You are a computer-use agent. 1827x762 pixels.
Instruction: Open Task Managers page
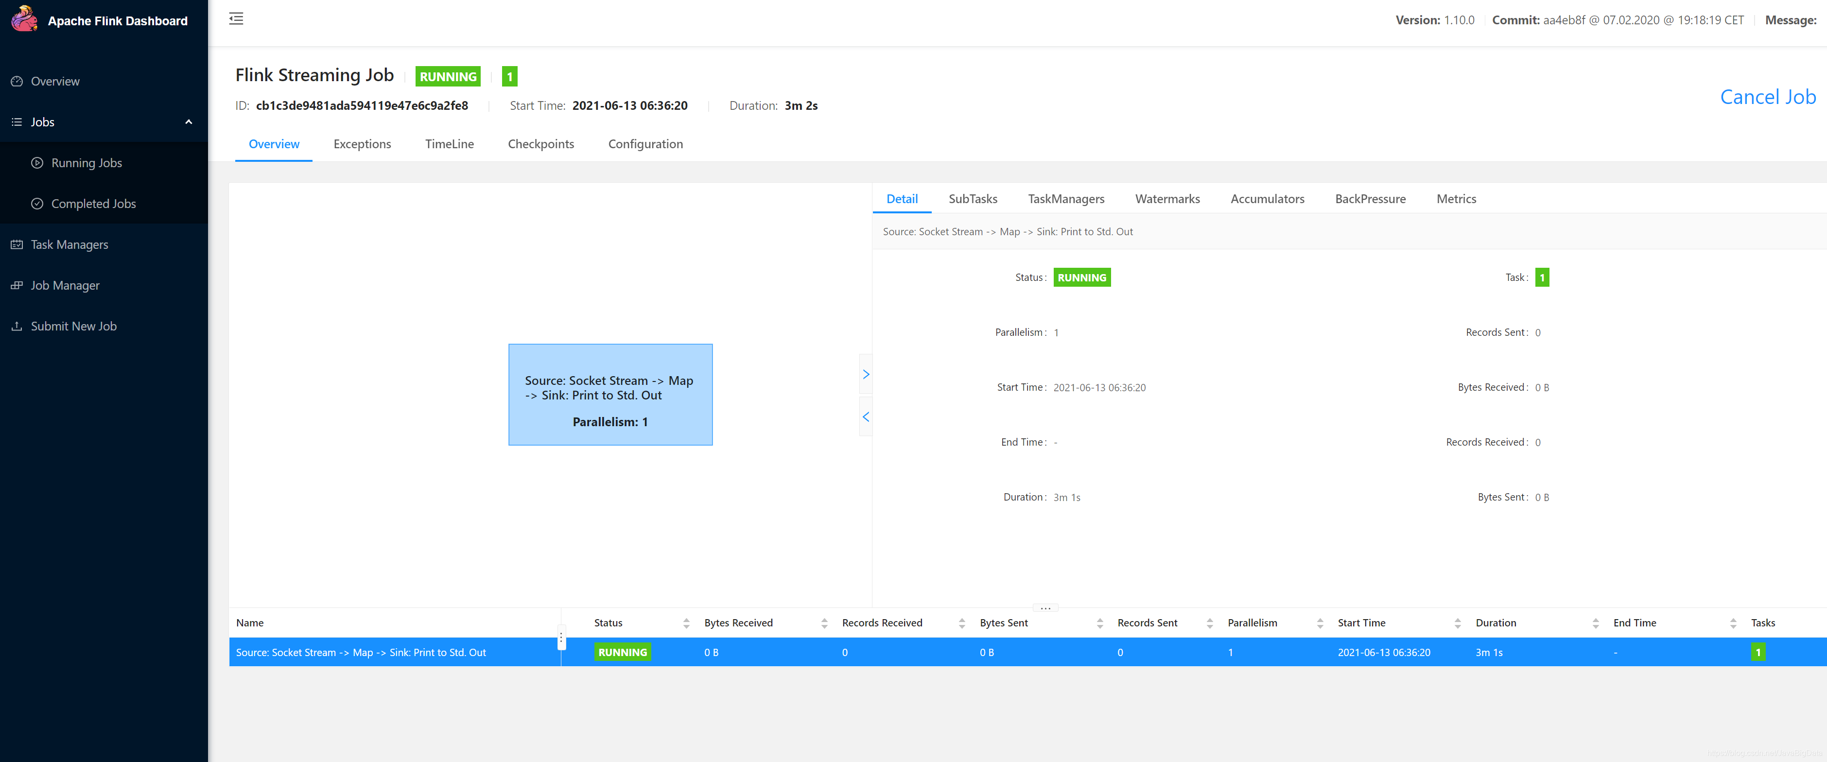tap(104, 244)
